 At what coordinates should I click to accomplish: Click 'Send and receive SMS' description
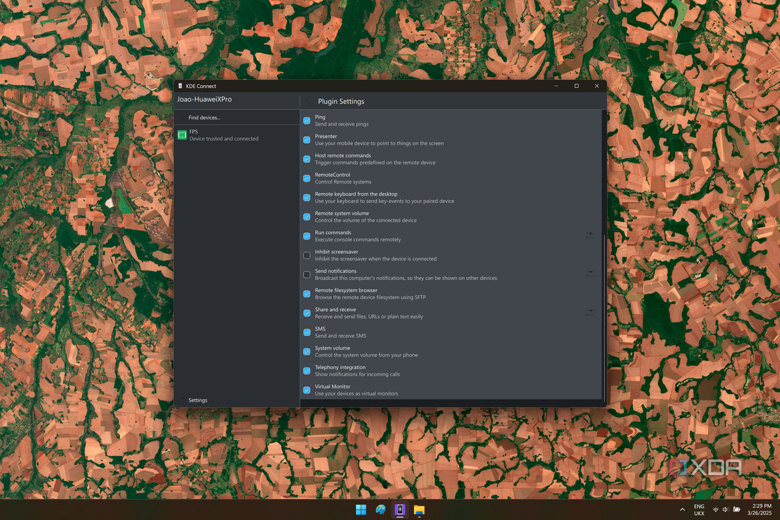341,336
